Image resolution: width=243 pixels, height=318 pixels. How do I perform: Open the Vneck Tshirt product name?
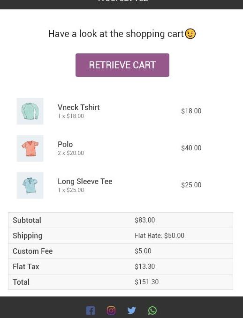click(79, 107)
